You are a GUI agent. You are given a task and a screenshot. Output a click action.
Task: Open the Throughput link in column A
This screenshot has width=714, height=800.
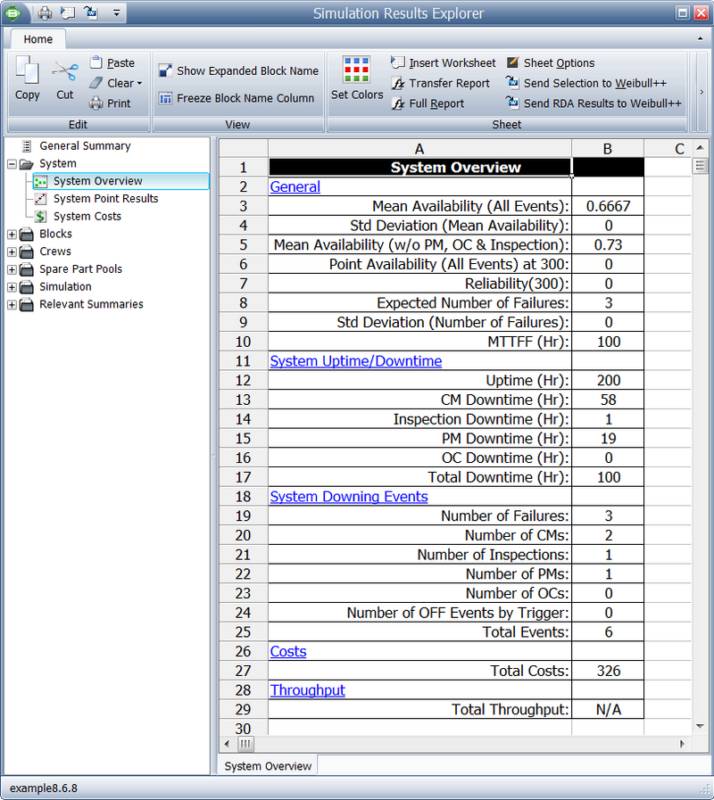click(307, 690)
